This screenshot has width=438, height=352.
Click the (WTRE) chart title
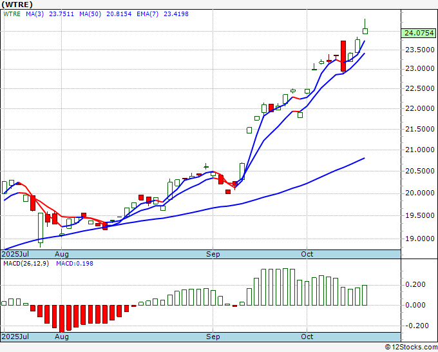(17, 5)
